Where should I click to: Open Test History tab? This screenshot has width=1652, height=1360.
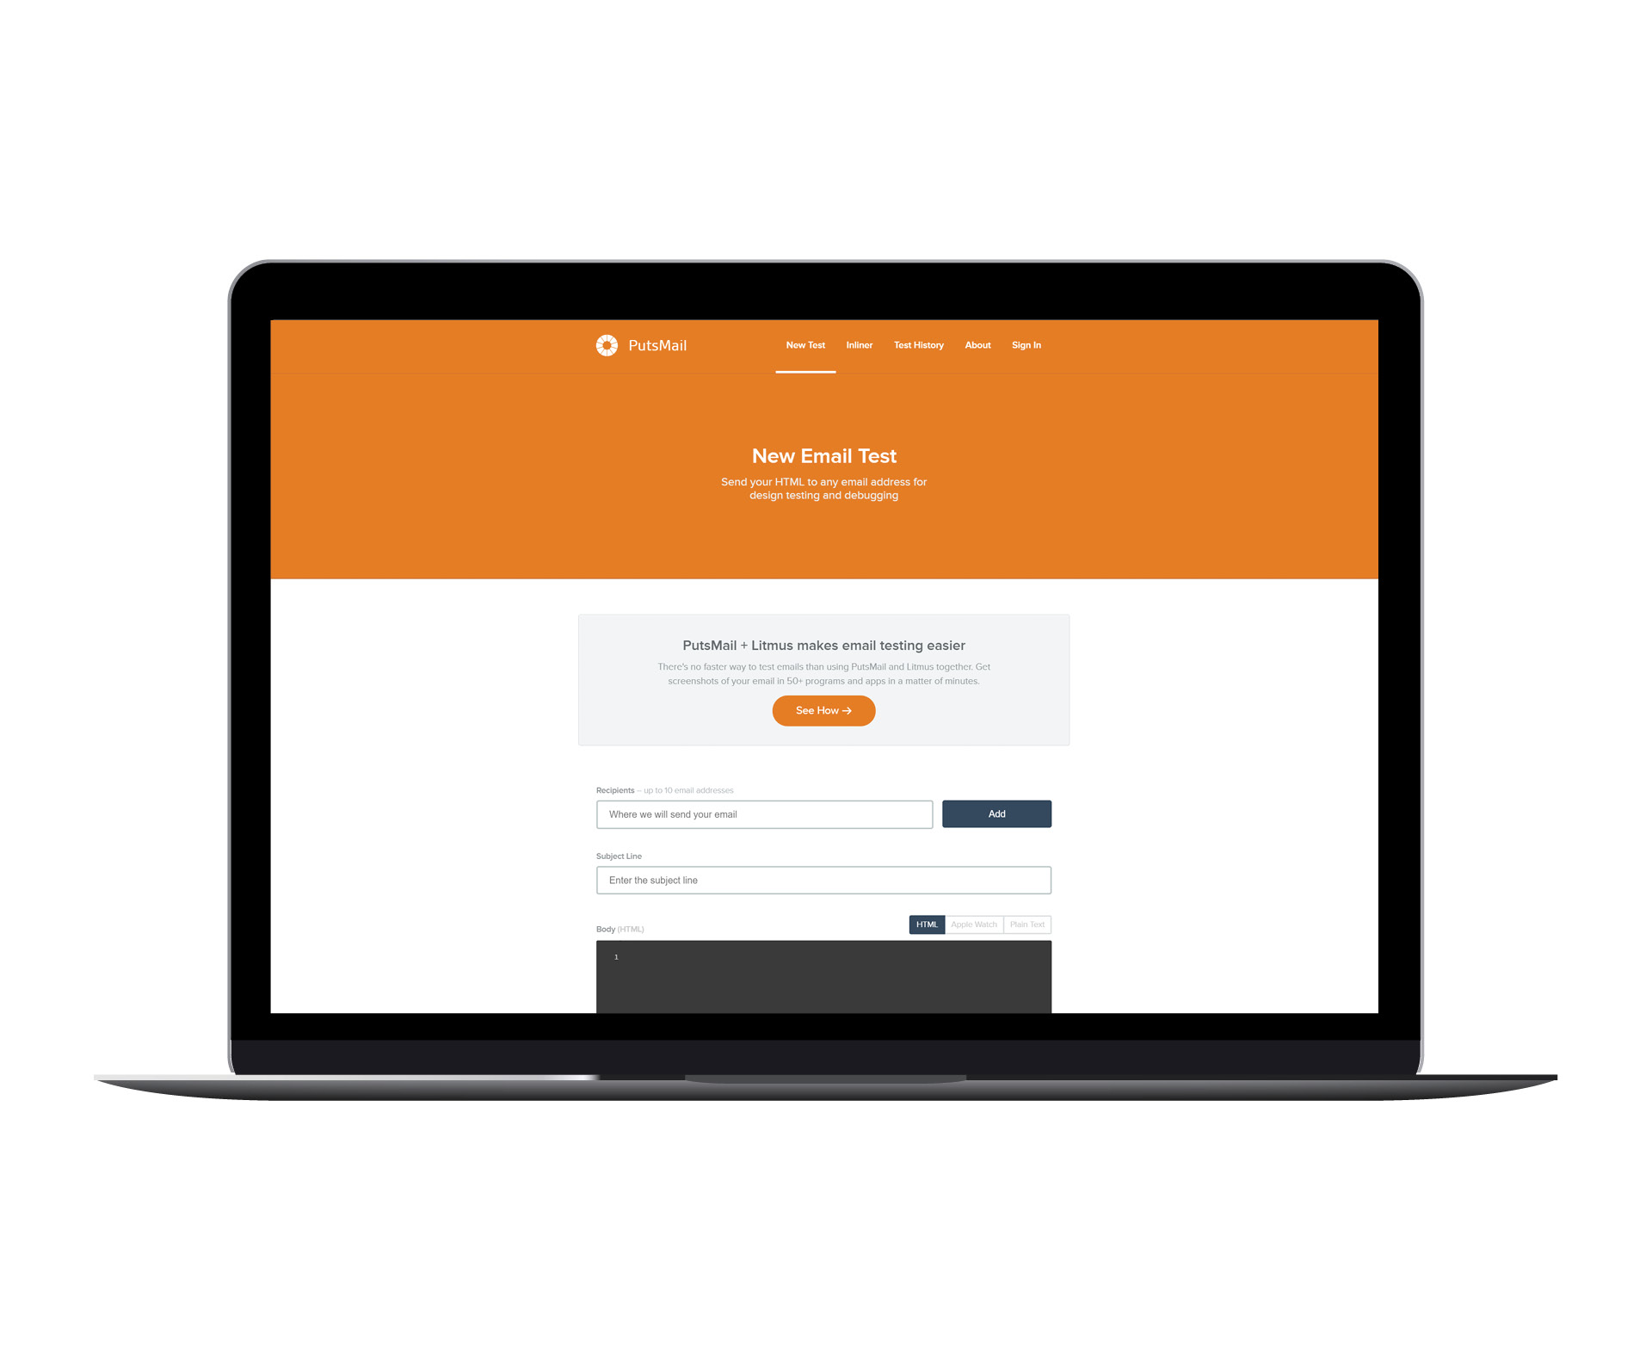[921, 344]
